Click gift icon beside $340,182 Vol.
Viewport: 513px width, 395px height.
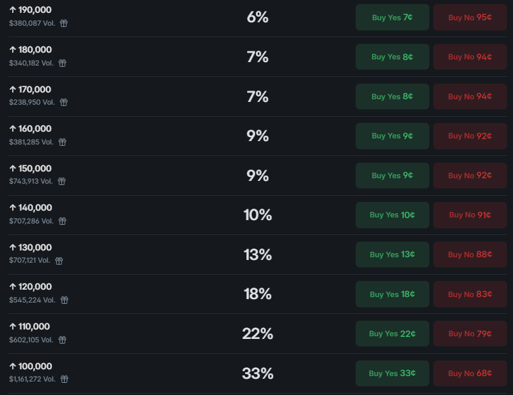(x=62, y=63)
